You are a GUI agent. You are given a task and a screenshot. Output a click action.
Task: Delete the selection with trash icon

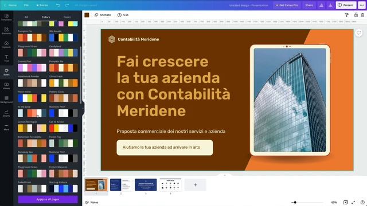(x=362, y=15)
